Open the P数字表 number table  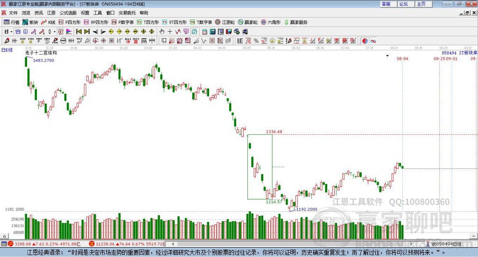coord(123,22)
